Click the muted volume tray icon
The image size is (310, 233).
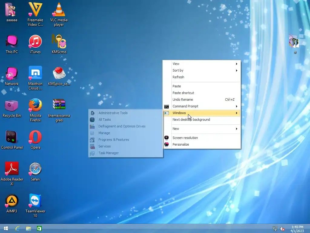pyautogui.click(x=282, y=229)
